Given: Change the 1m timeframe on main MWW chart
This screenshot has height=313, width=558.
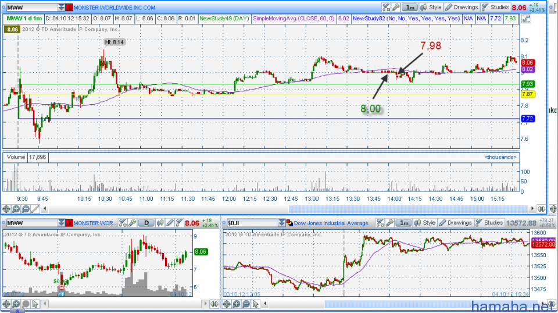Looking at the screenshot, I should (410, 7).
